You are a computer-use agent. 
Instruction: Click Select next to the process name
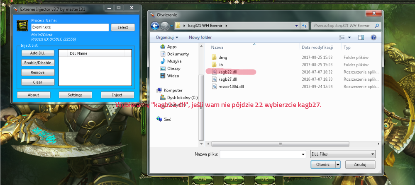123,27
